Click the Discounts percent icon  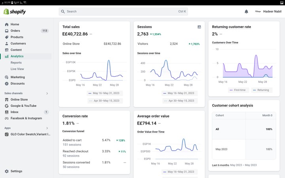click(x=7, y=83)
